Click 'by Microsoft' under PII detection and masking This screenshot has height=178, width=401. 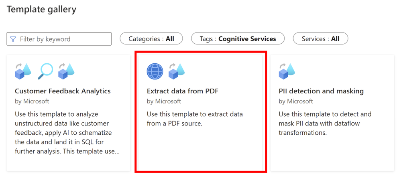296,101
